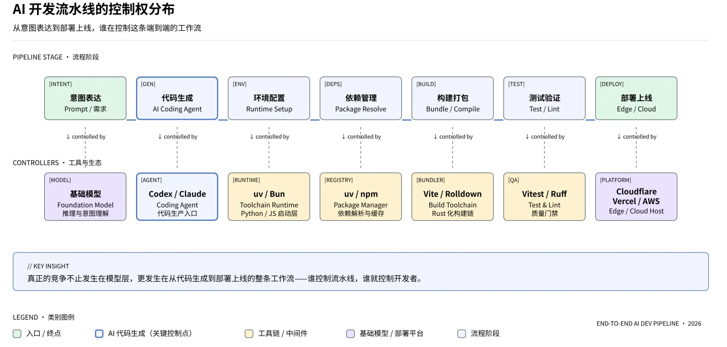Select the [ENV] 环境配置 stage box
The height and width of the screenshot is (347, 727).
tap(269, 98)
